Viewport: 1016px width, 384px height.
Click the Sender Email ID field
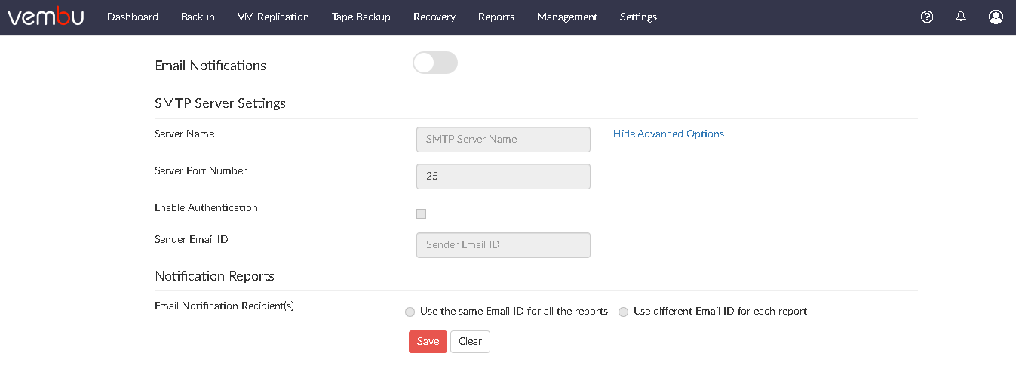pos(503,244)
